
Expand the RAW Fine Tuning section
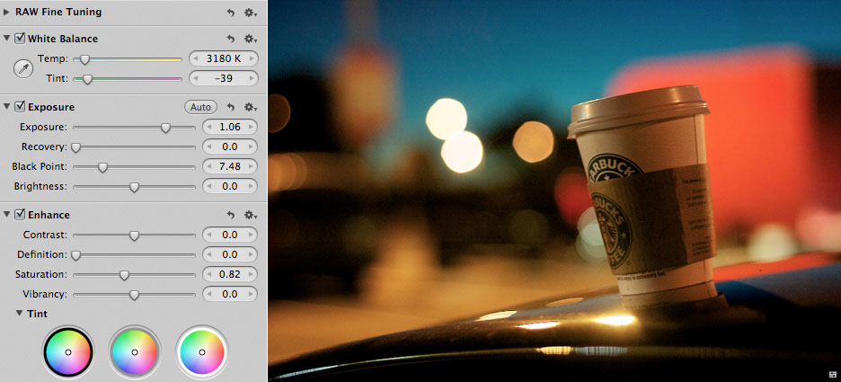tap(6, 12)
